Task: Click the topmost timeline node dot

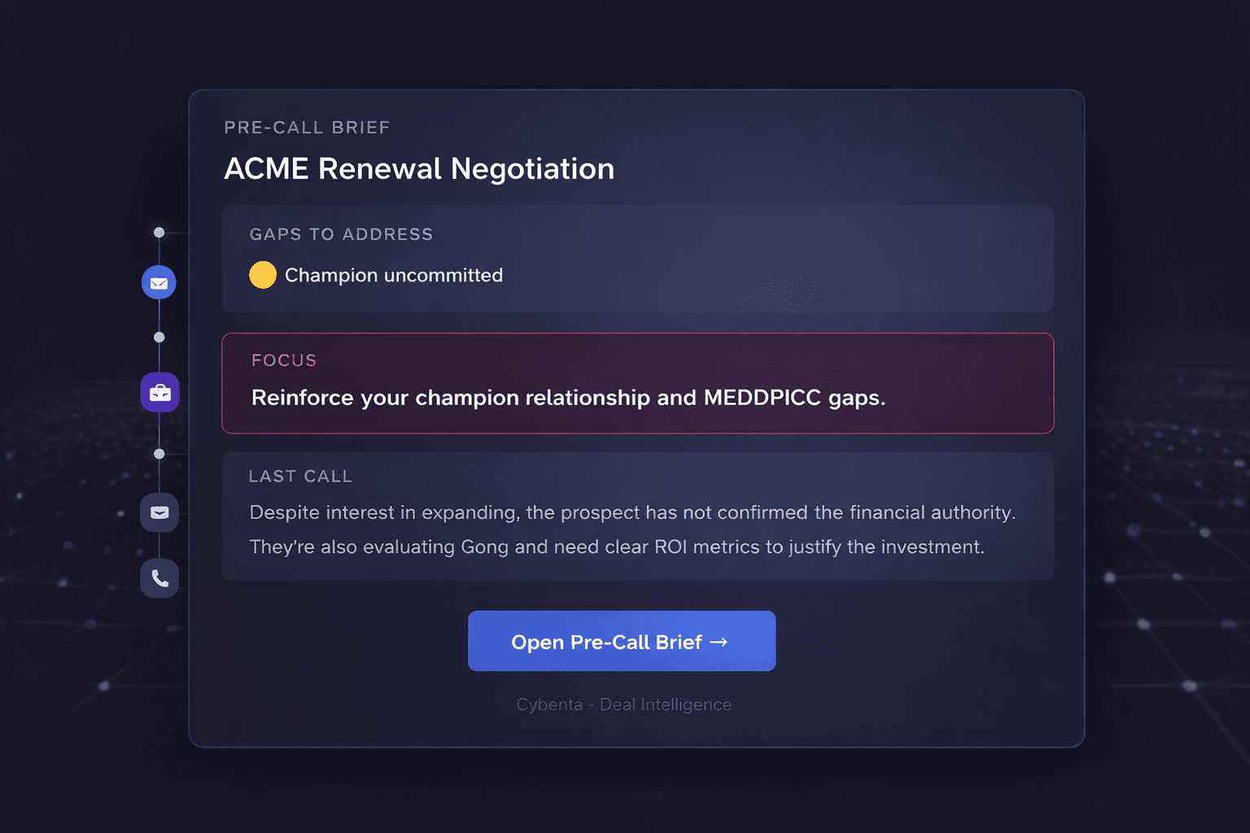Action: point(160,232)
